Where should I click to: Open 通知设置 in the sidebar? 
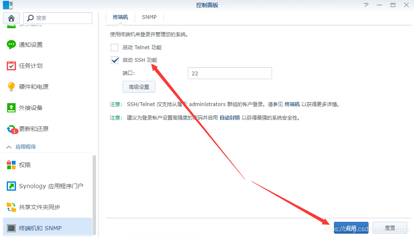[x=48, y=45]
